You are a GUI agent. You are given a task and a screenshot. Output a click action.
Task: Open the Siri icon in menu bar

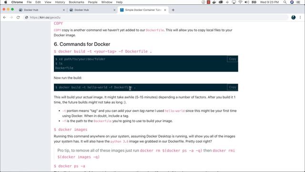[292, 2]
